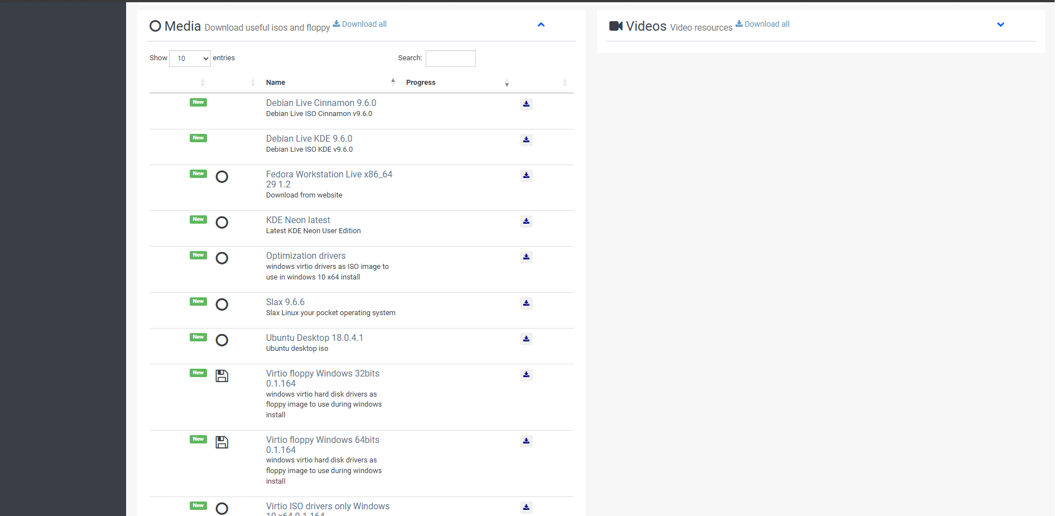Download Ubuntu Desktop 18.0.4.1 ISO

coord(526,339)
